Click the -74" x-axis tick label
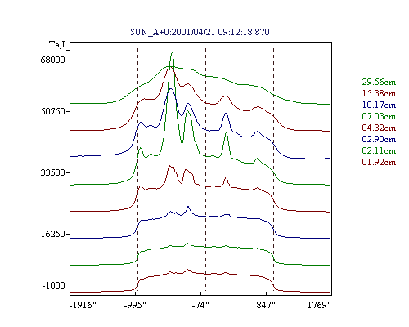The height and width of the screenshot is (327, 409). click(200, 305)
